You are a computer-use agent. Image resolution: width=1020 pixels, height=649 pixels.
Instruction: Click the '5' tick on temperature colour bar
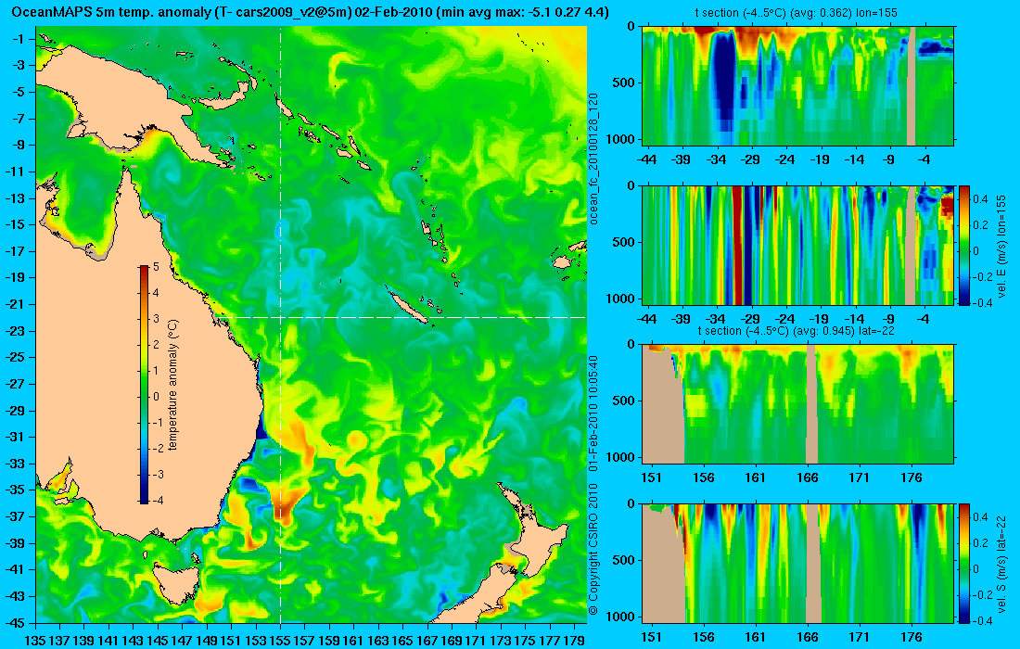[156, 267]
